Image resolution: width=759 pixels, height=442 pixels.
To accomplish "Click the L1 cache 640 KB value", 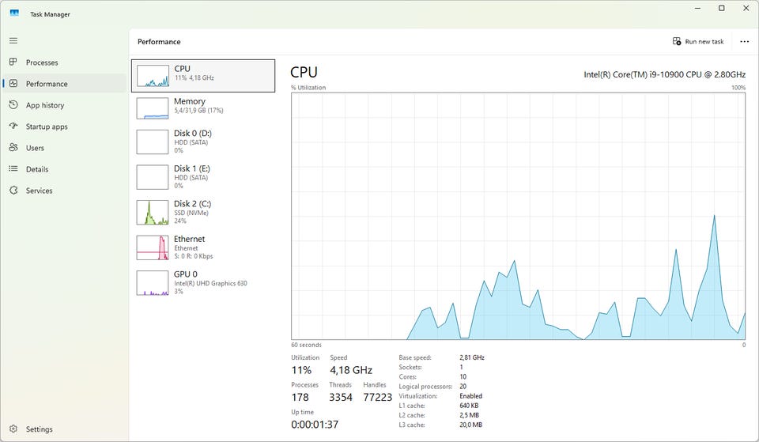I will pyautogui.click(x=469, y=406).
